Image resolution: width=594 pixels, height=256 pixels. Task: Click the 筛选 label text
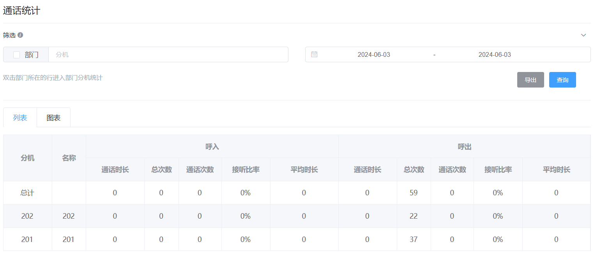click(x=9, y=35)
